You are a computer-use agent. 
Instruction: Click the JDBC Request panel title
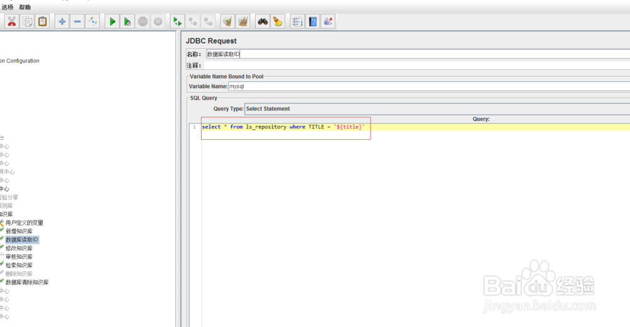click(211, 41)
